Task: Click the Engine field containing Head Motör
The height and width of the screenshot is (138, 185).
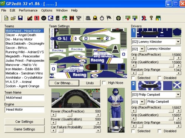Action: click(x=24, y=110)
